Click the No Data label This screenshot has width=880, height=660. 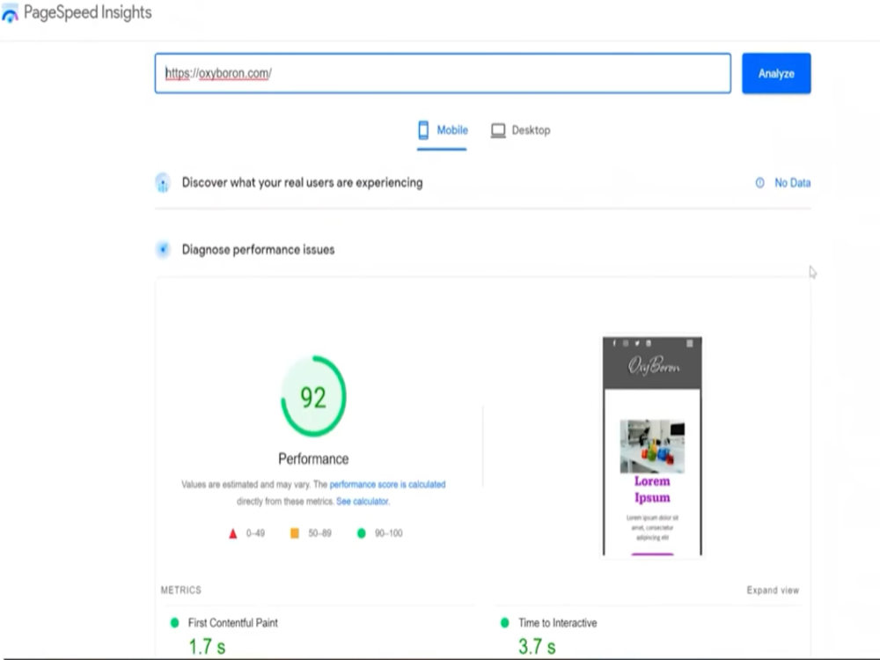(793, 183)
